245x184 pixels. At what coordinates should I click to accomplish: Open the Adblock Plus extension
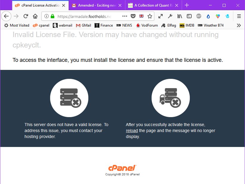pyautogui.click(x=199, y=16)
